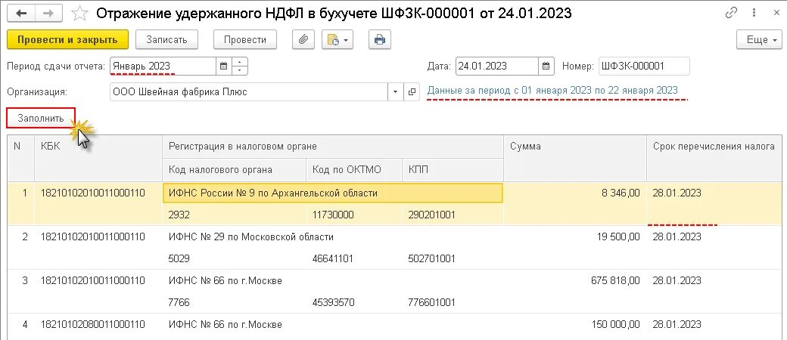
Task: Edit organization field ООО Швейная фабрика Плюс
Action: pyautogui.click(x=248, y=91)
